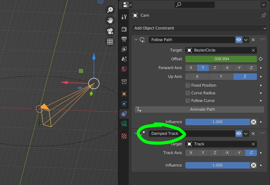Viewport: 270px width, 185px height.
Task: Switch to Camera View using camera icon
Action: tap(110, 31)
